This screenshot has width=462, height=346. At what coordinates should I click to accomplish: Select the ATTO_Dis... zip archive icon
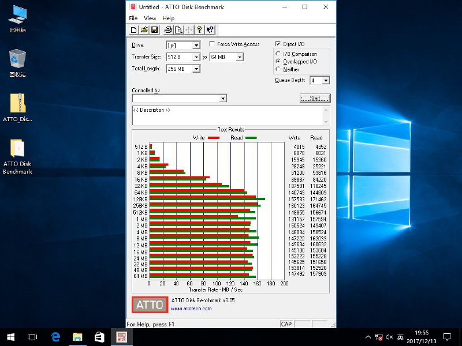18,108
